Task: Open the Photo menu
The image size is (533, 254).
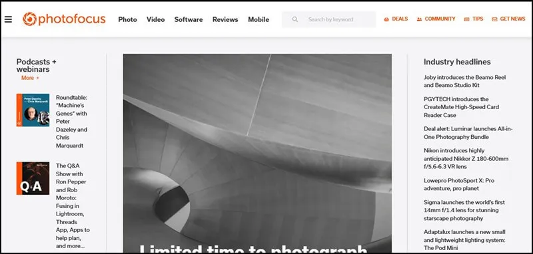Action: pos(127,19)
